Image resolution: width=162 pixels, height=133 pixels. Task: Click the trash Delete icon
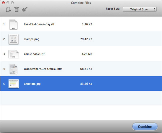pos(16,9)
